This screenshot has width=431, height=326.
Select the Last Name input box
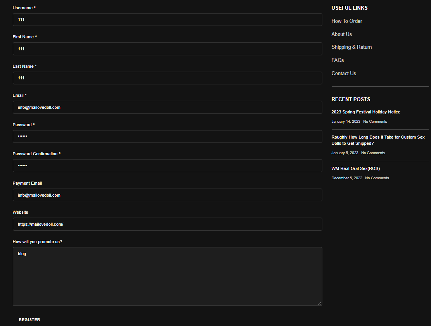168,78
